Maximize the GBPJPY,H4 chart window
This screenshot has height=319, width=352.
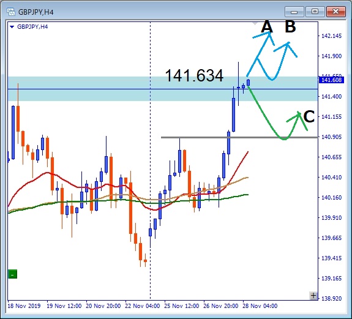click(x=315, y=12)
